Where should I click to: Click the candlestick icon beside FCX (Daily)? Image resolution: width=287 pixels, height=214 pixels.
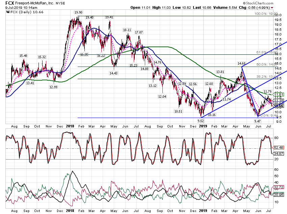pos(8,12)
